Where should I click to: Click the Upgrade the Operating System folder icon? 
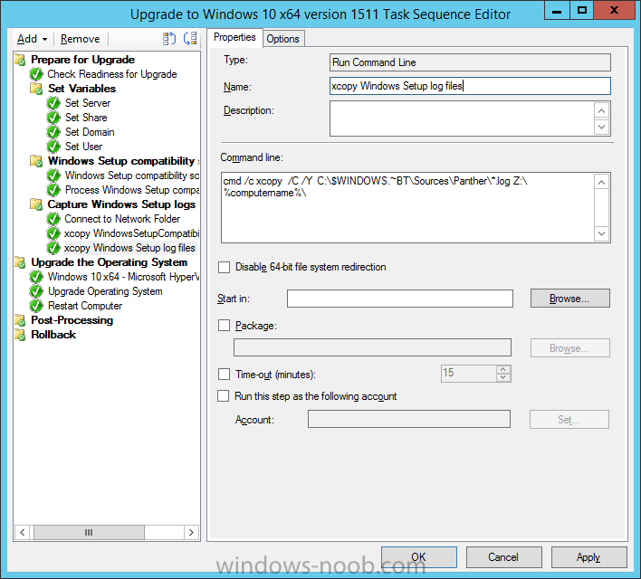coord(20,262)
